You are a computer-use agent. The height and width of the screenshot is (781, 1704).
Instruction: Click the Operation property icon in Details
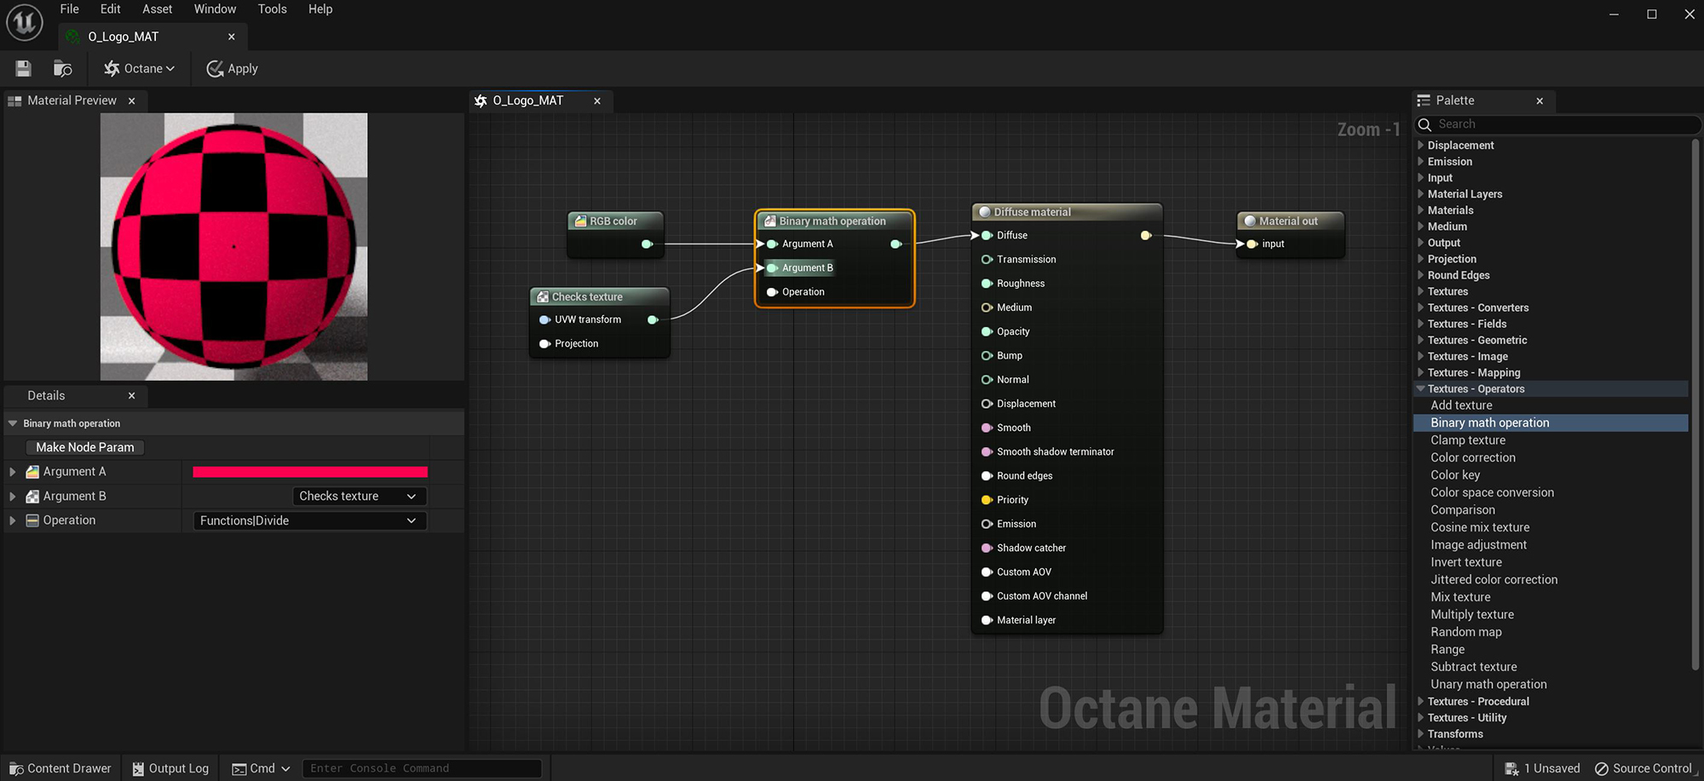[32, 520]
